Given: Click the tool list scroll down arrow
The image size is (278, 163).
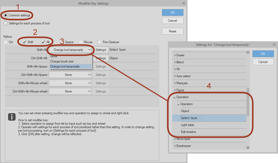Looking at the screenshot, I should 248,147.
